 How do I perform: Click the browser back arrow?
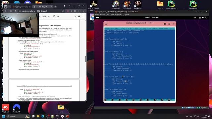tap(6, 11)
